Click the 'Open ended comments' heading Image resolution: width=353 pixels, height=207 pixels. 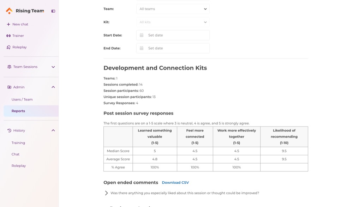pos(131,183)
